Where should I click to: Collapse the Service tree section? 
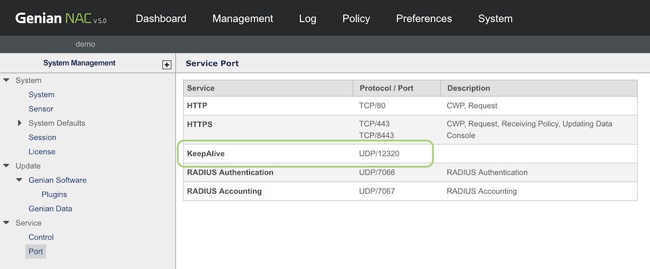pos(6,223)
